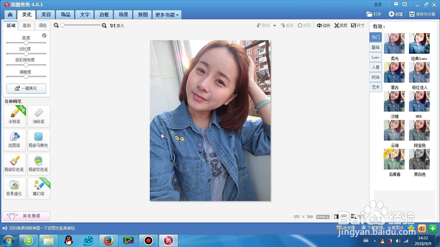Choose the Lomo effects category
Image resolution: width=440 pixels, height=247 pixels.
coord(375,57)
